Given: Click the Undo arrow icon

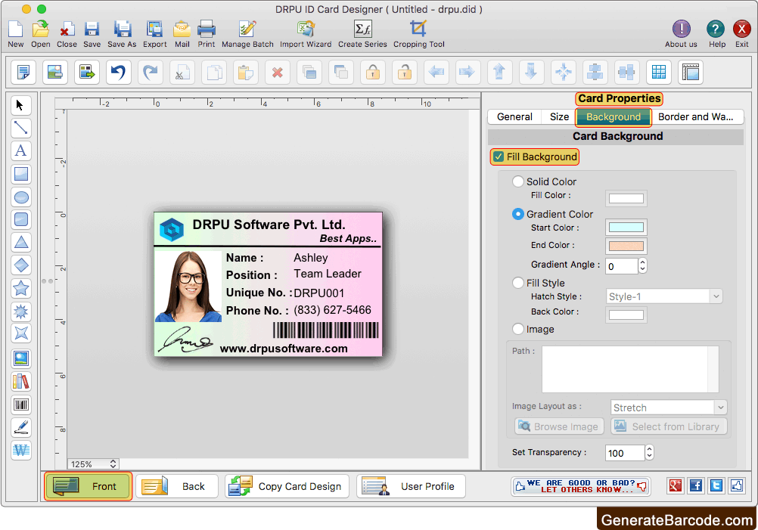Looking at the screenshot, I should [x=119, y=73].
